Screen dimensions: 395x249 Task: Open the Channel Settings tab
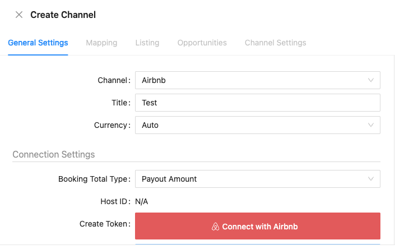(x=275, y=43)
